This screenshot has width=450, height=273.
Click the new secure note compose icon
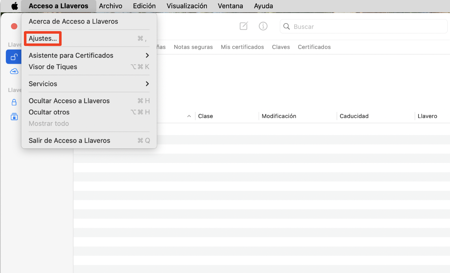coord(243,26)
